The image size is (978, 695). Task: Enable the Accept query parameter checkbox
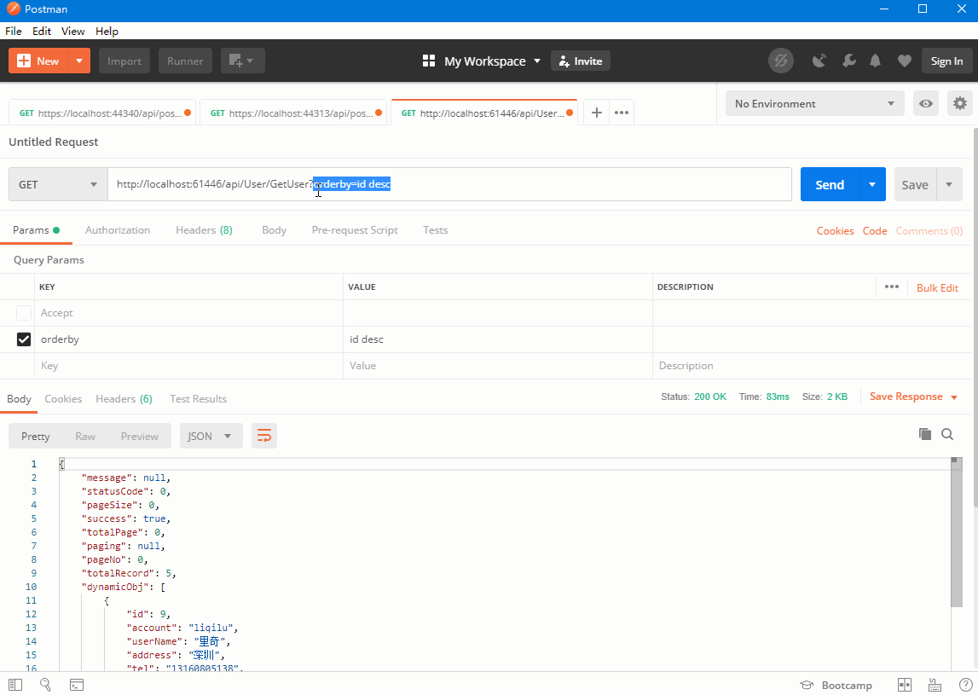[23, 312]
